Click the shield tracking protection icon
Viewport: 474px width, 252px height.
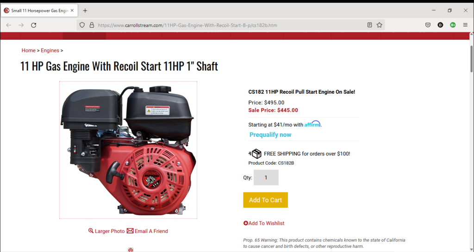(x=82, y=25)
